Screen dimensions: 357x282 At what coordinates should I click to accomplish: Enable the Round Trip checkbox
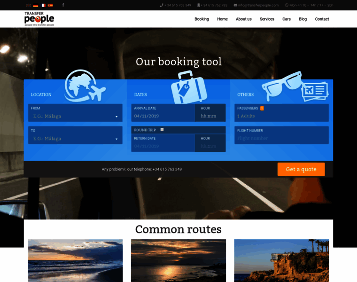(162, 130)
